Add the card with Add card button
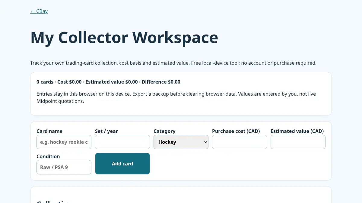The width and height of the screenshot is (362, 203). coord(122,164)
